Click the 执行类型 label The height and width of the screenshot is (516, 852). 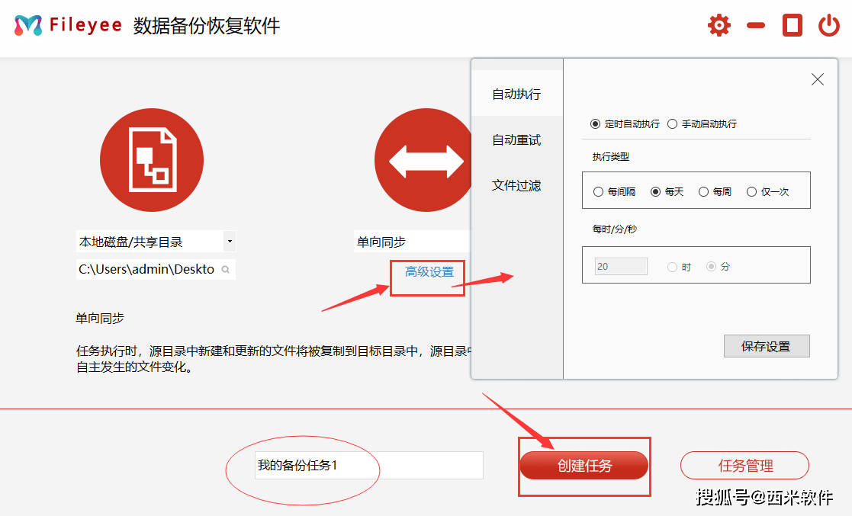pyautogui.click(x=611, y=157)
